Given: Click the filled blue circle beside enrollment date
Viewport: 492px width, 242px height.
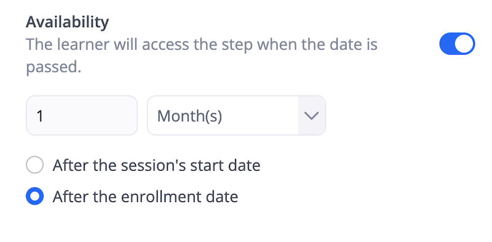Looking at the screenshot, I should [34, 196].
